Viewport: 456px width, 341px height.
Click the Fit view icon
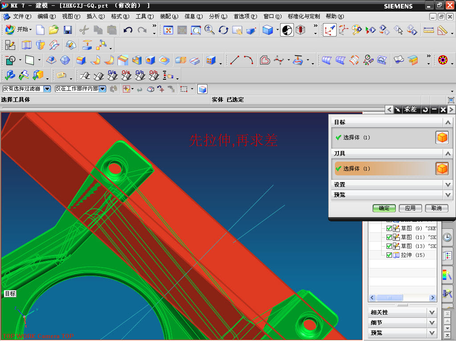[168, 30]
